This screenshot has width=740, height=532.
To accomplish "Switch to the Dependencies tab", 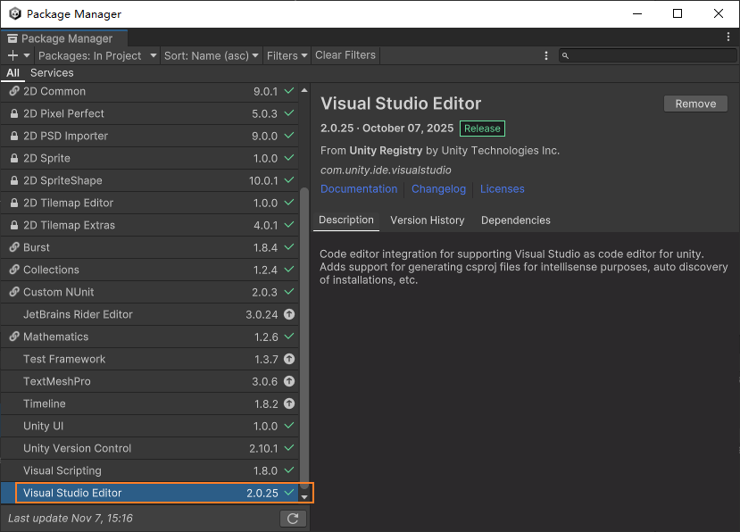I will tap(515, 220).
